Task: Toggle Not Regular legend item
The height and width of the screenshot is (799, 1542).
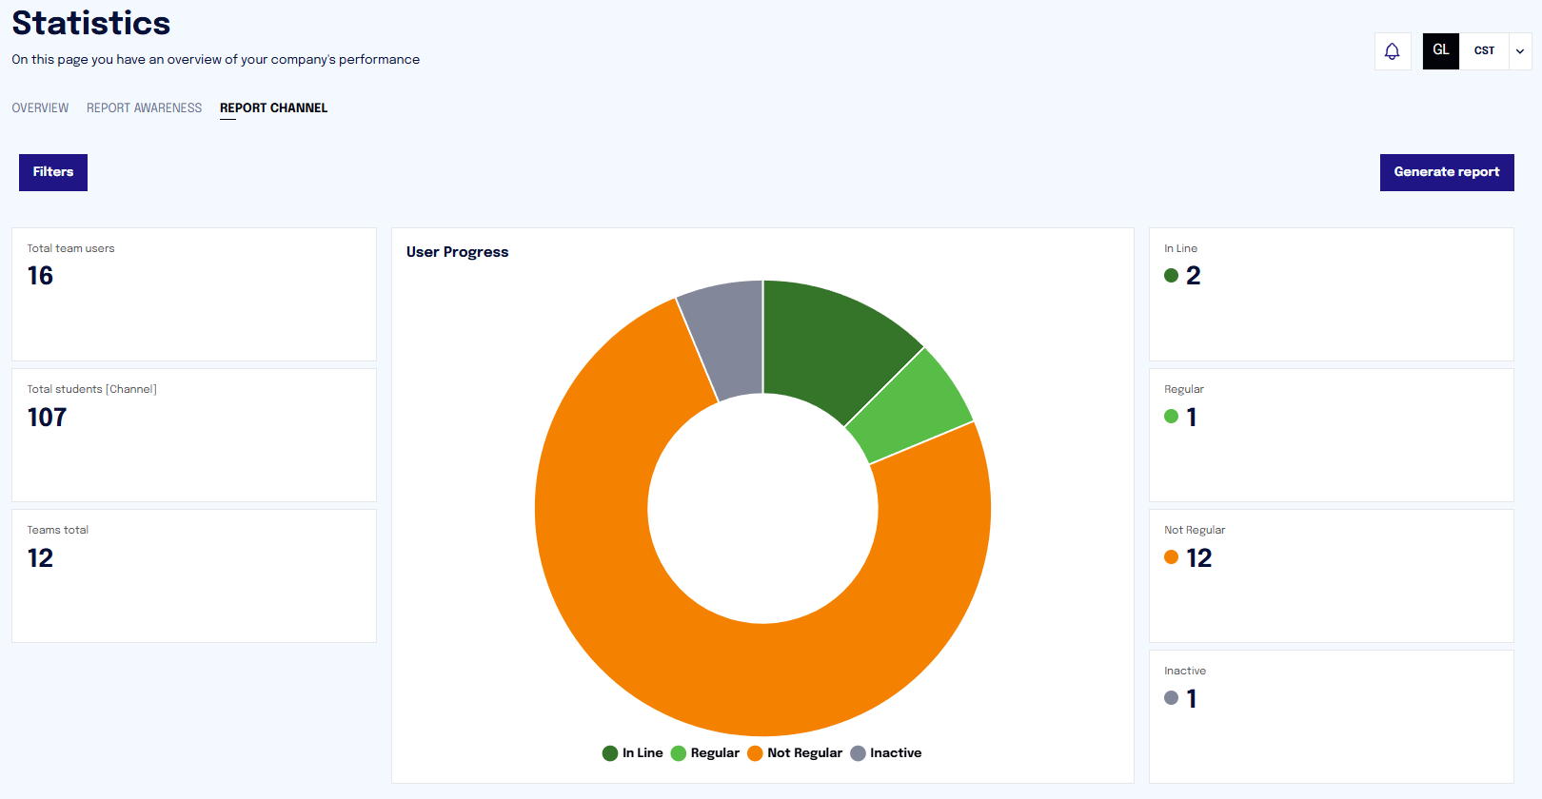Action: click(795, 752)
